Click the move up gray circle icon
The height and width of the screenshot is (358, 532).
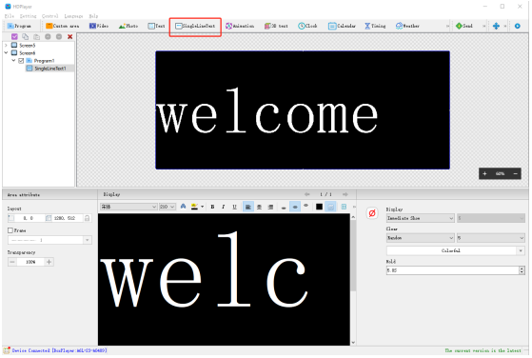48,36
